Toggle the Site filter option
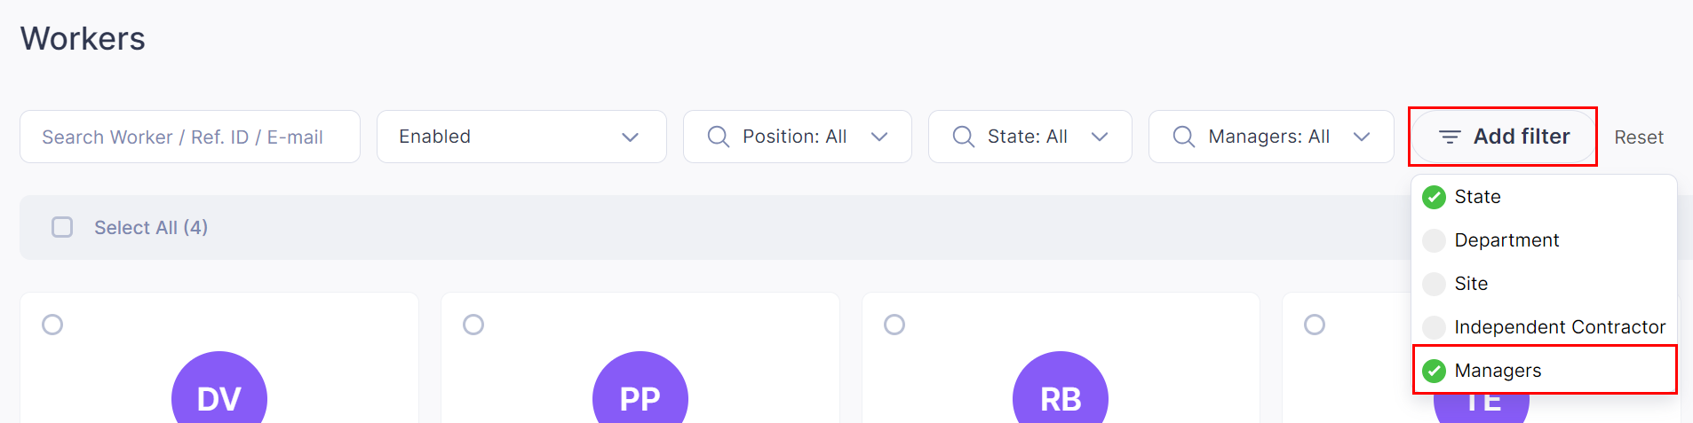The height and width of the screenshot is (423, 1693). tap(1544, 284)
